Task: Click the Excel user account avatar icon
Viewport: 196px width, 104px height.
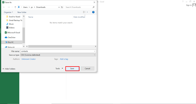Action: (194, 5)
